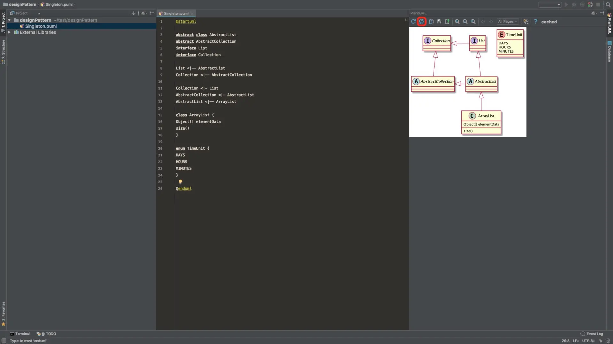Click the PlantUML refresh diagram icon
The height and width of the screenshot is (344, 613).
click(x=413, y=22)
